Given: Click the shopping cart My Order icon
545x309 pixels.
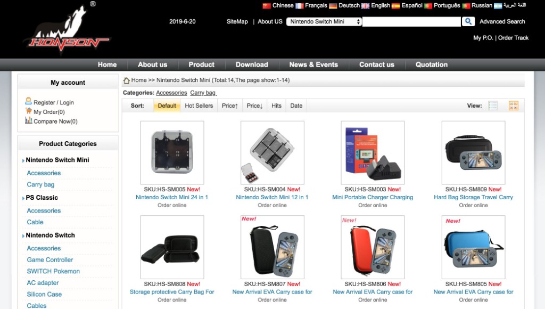Looking at the screenshot, I should point(29,111).
